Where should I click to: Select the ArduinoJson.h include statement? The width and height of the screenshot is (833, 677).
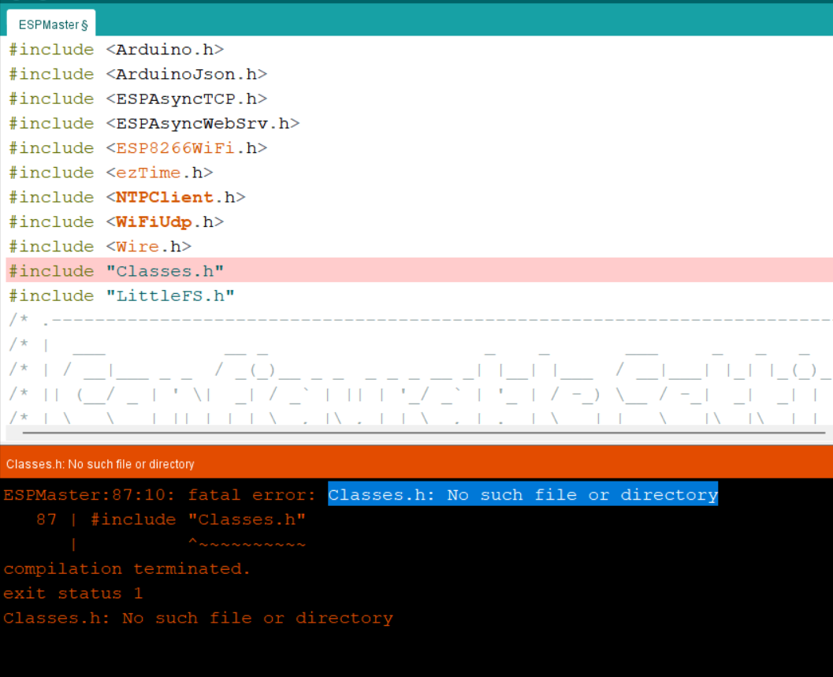point(138,73)
